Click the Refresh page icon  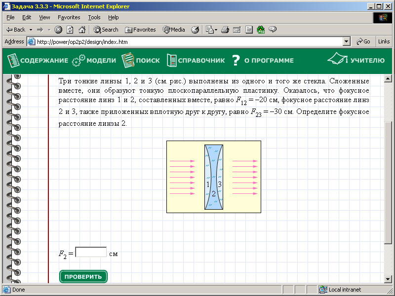[70, 30]
